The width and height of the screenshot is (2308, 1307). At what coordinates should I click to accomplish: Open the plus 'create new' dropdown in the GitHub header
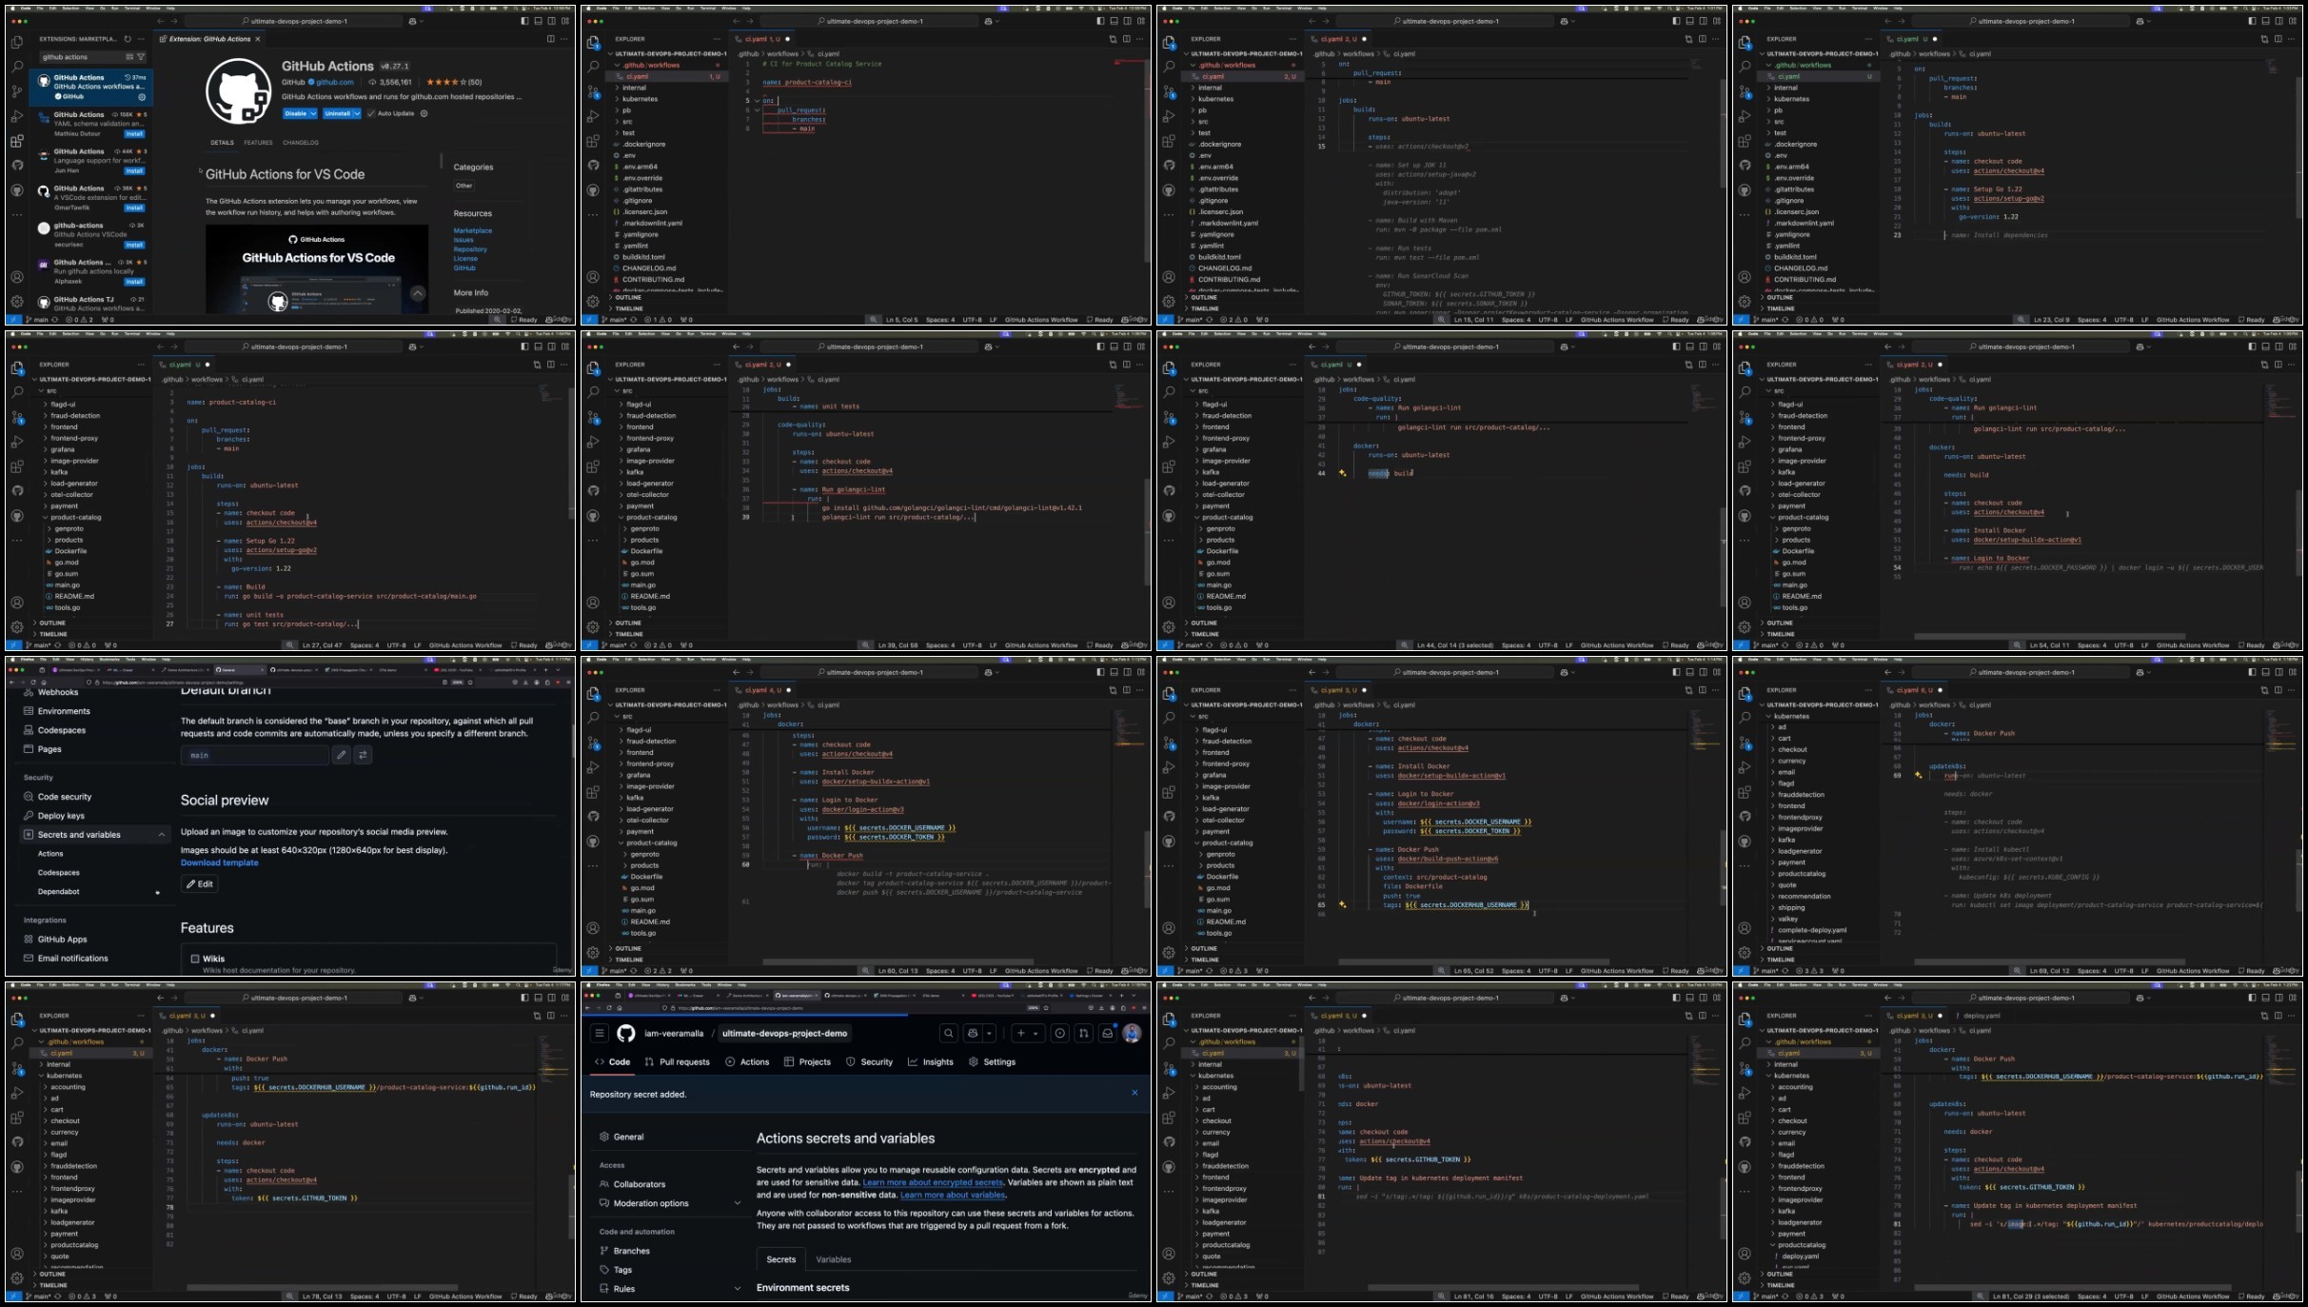pyautogui.click(x=1027, y=1033)
